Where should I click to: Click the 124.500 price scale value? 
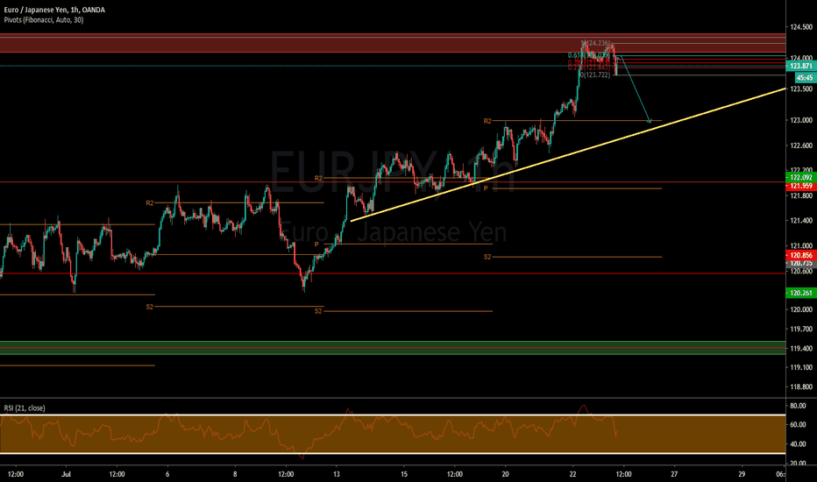pyautogui.click(x=801, y=26)
